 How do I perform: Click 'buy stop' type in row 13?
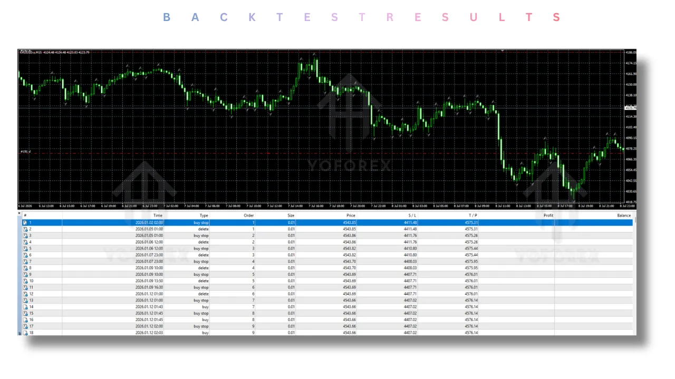point(201,301)
